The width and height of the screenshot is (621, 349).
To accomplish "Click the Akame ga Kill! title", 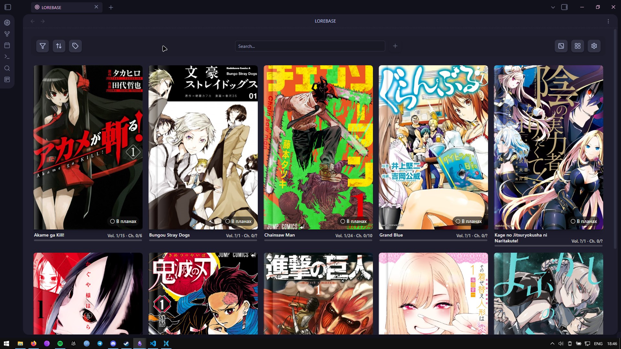I will click(x=49, y=235).
